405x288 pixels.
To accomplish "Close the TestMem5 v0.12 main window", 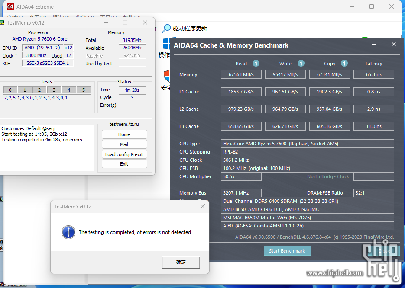I will [x=145, y=22].
